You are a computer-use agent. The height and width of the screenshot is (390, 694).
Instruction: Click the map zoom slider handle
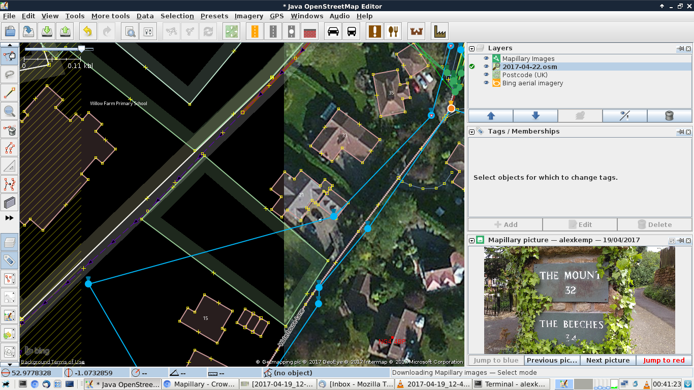coord(81,49)
